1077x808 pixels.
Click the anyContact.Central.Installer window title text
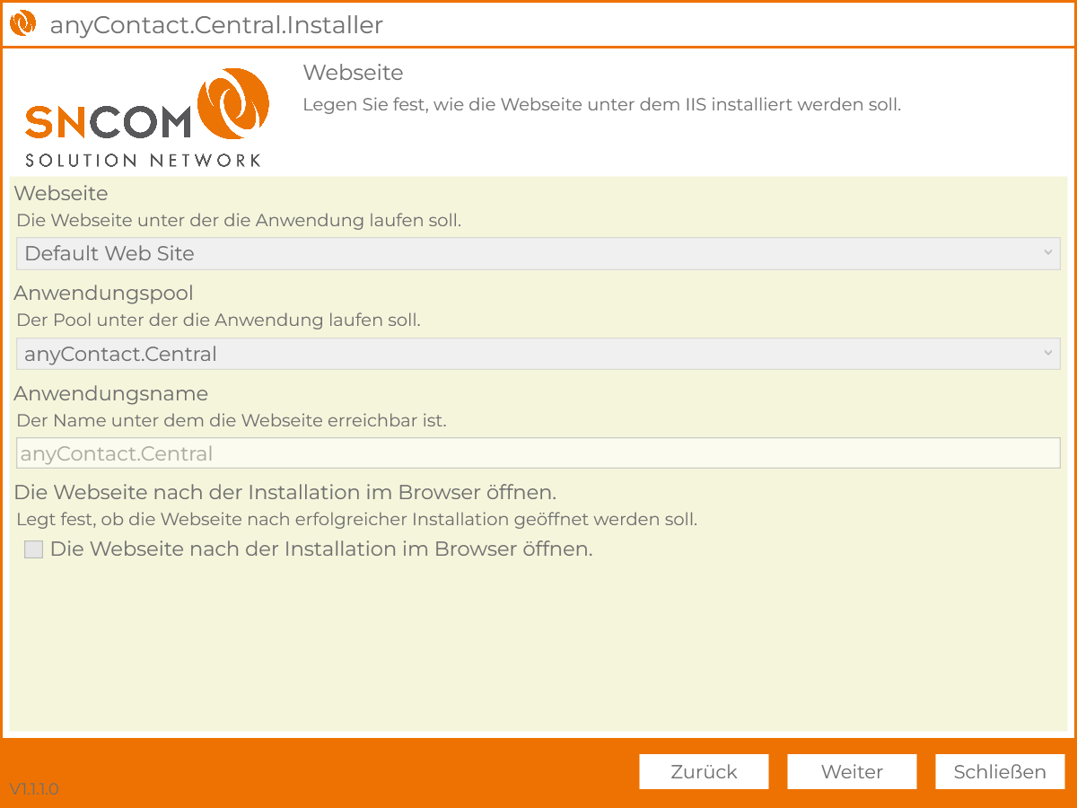(216, 25)
